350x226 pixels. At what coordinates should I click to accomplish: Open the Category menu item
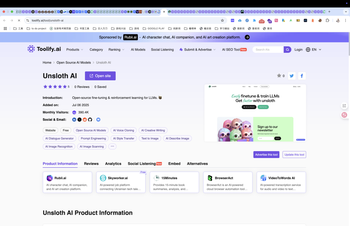click(x=96, y=50)
